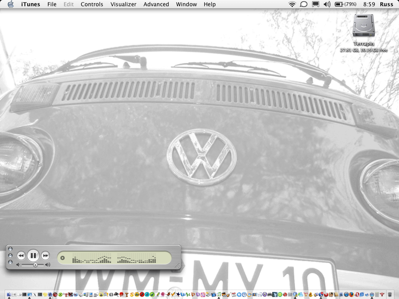Open the Displays status menu
Screen dimensions: 399x299
[316, 4]
